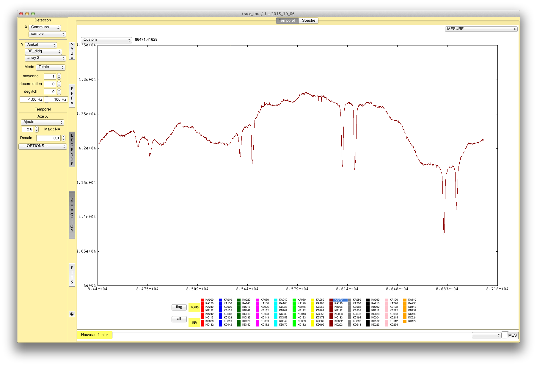Click the vertical EFFA side button

click(x=72, y=96)
